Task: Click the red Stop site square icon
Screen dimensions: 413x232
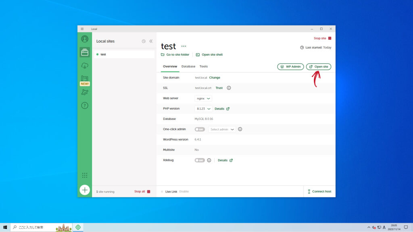Action: click(x=330, y=38)
